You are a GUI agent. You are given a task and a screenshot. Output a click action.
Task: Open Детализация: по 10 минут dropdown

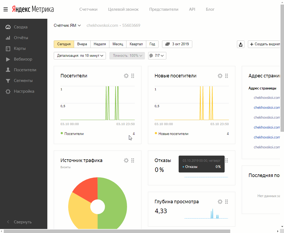click(80, 56)
